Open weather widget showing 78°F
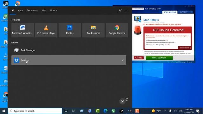203x114 pixels. pos(156,111)
